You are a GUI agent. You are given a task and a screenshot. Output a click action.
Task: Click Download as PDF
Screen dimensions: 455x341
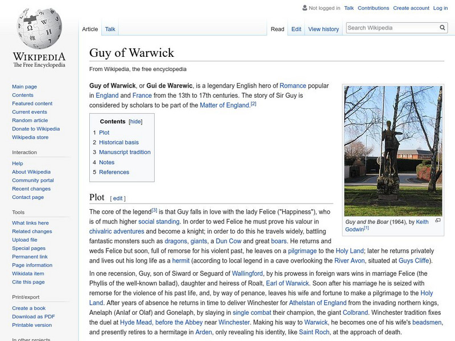pyautogui.click(x=34, y=317)
